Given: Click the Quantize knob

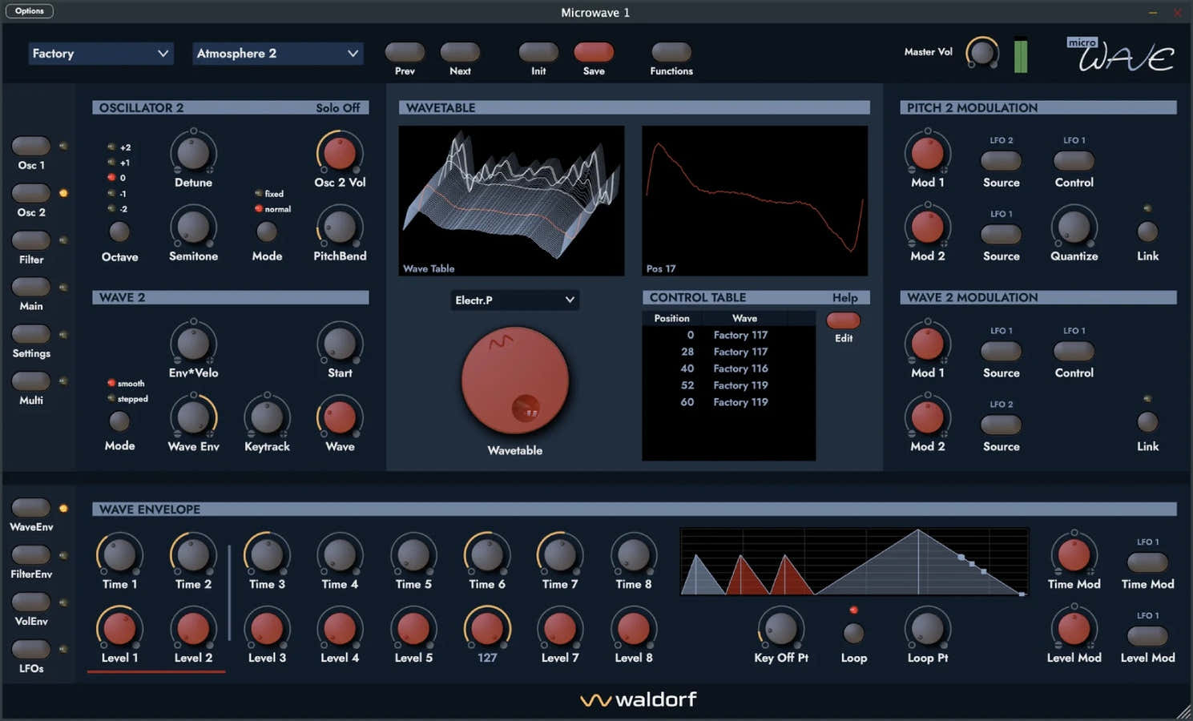Looking at the screenshot, I should tap(1074, 228).
